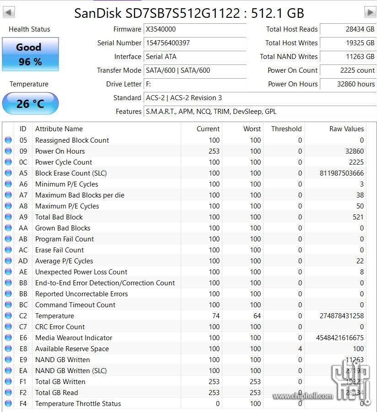
Task: Click the Total Host Writes value 19325 GB
Action: pos(348,43)
